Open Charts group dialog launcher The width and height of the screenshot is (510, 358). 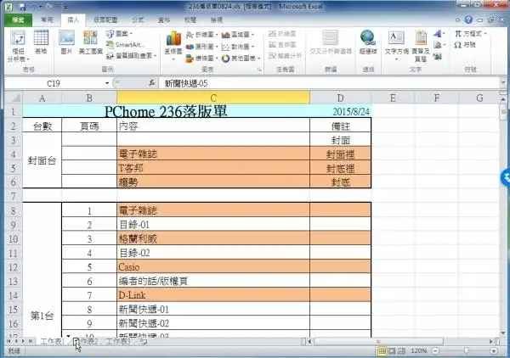point(259,70)
